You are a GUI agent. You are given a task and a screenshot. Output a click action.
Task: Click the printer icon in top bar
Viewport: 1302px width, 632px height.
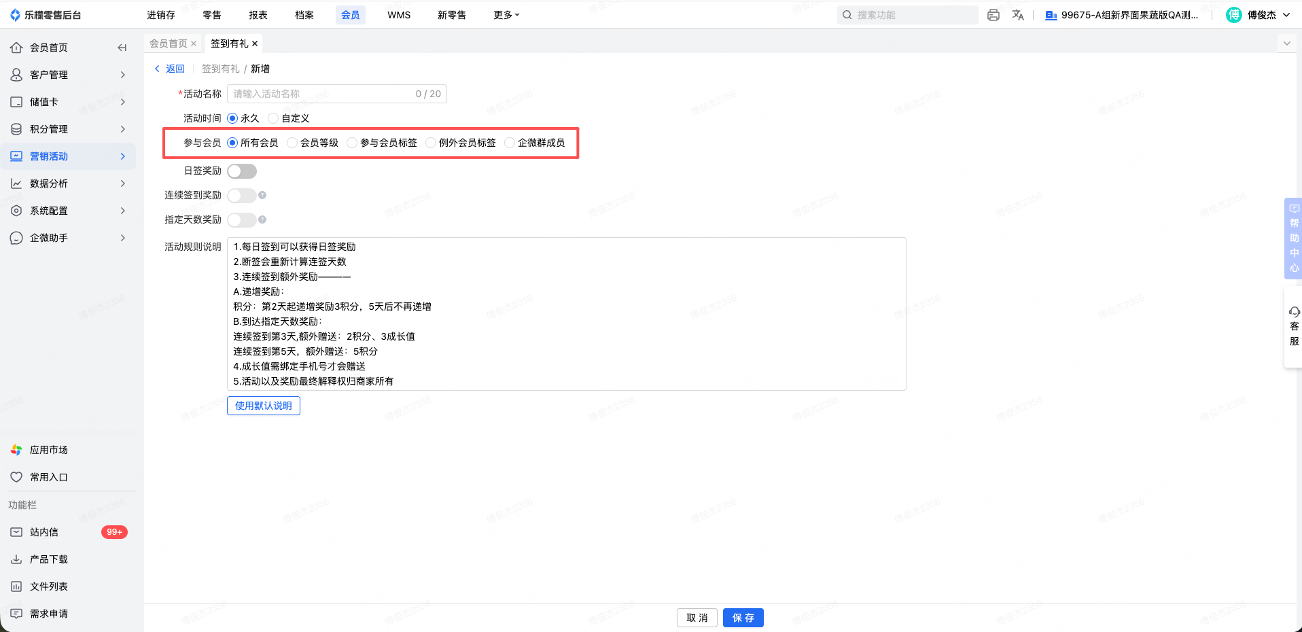tap(993, 15)
